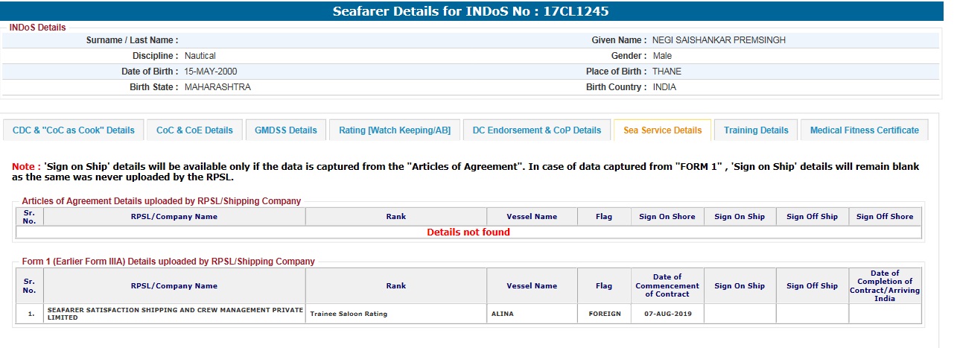Screen dimensions: 957x348
Task: Click the given name NEGI SAISHANKAR PREMSINGH
Action: point(719,40)
